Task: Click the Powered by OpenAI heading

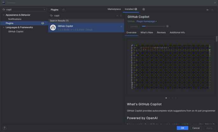Action: [142, 118]
